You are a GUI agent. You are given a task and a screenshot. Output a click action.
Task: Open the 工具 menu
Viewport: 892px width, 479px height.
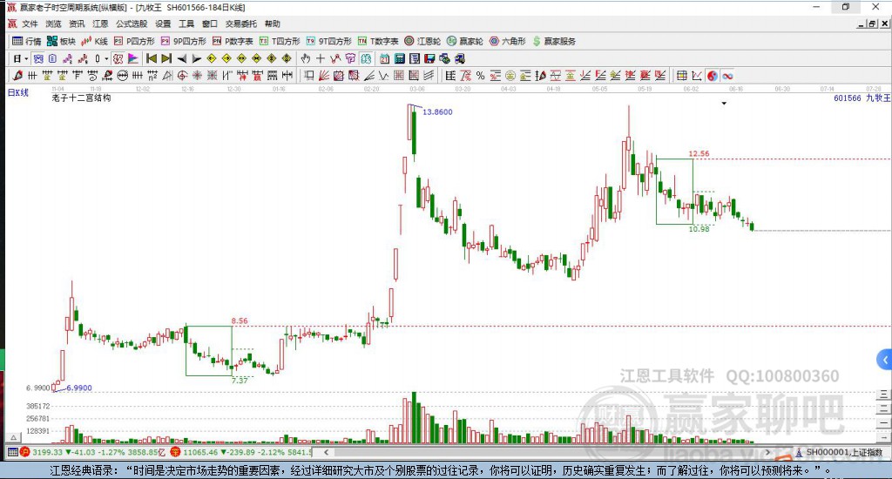coord(186,24)
